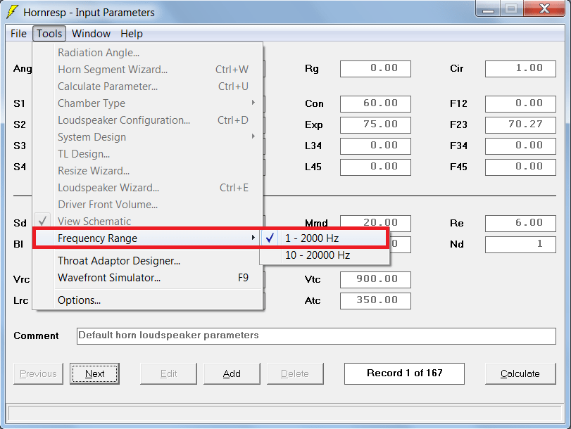Viewport: 571px width, 429px height.
Task: Click the F34 input field
Action: pos(520,146)
